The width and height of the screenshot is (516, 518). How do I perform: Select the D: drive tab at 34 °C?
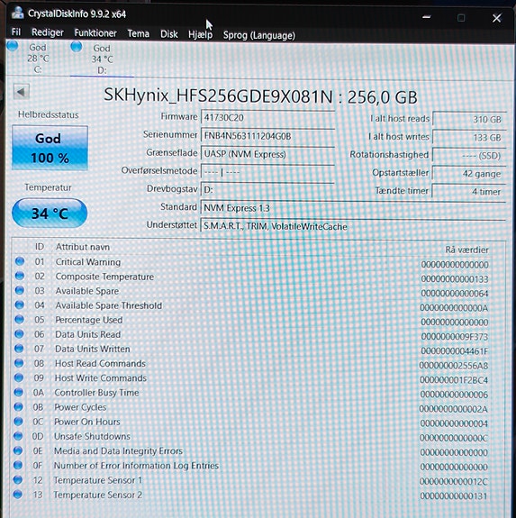click(102, 59)
